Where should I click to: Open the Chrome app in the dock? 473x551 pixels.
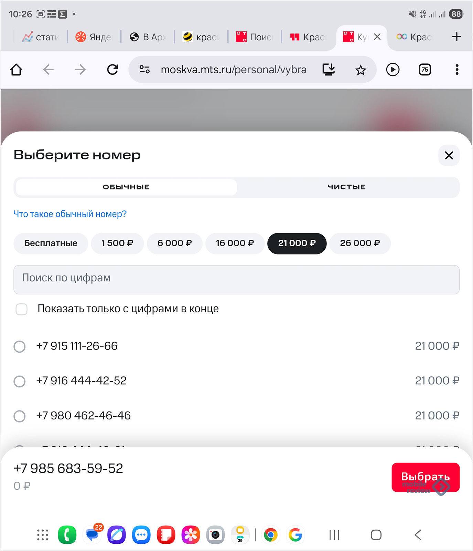click(x=271, y=535)
